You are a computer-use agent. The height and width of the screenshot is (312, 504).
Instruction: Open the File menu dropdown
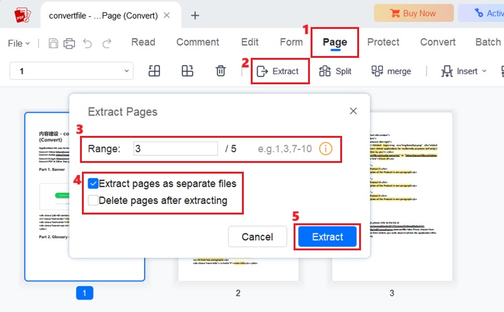[19, 43]
